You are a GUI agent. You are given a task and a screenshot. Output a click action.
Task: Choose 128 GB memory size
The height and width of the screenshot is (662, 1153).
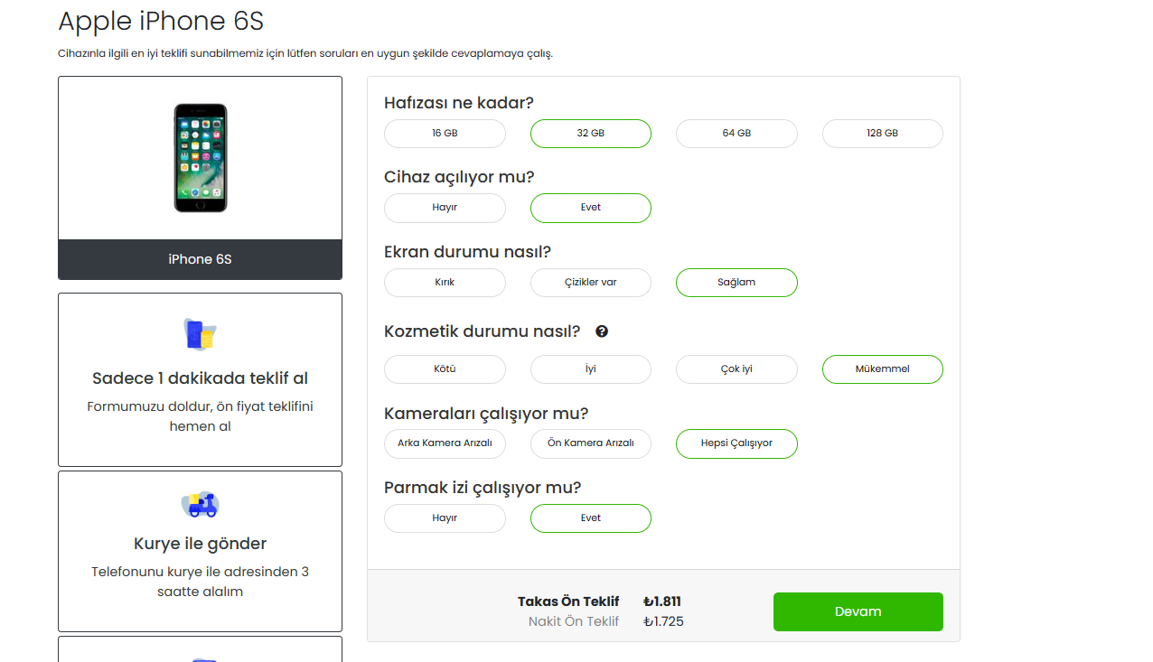882,134
